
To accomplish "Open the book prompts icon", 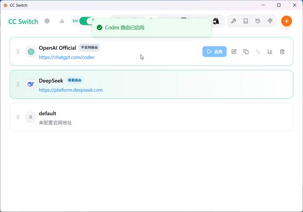I will [246, 21].
